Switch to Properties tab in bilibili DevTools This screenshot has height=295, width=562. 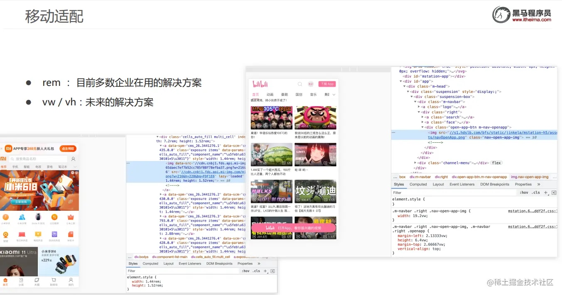pos(523,184)
